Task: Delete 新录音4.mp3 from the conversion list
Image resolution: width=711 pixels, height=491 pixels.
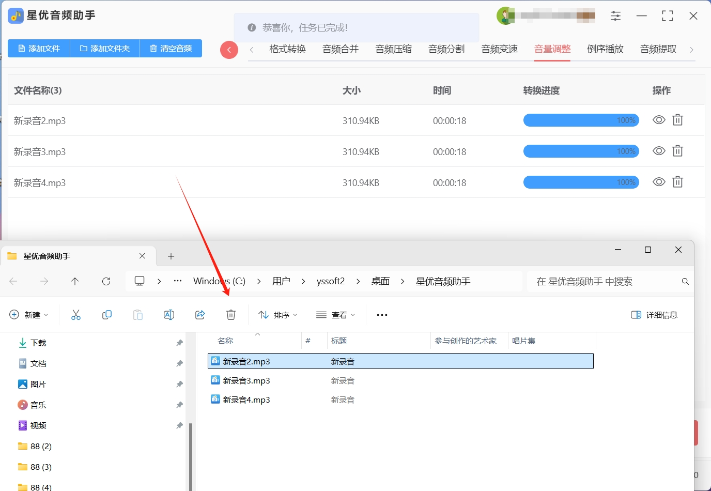Action: click(x=677, y=182)
